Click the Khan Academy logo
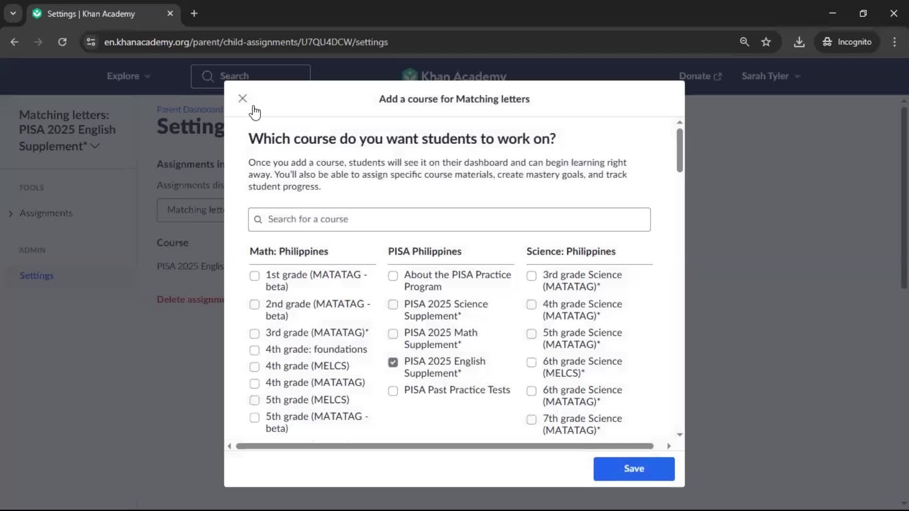This screenshot has height=511, width=909. pyautogui.click(x=454, y=76)
